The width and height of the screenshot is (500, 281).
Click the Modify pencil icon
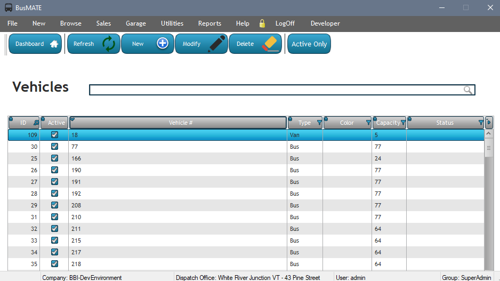216,44
